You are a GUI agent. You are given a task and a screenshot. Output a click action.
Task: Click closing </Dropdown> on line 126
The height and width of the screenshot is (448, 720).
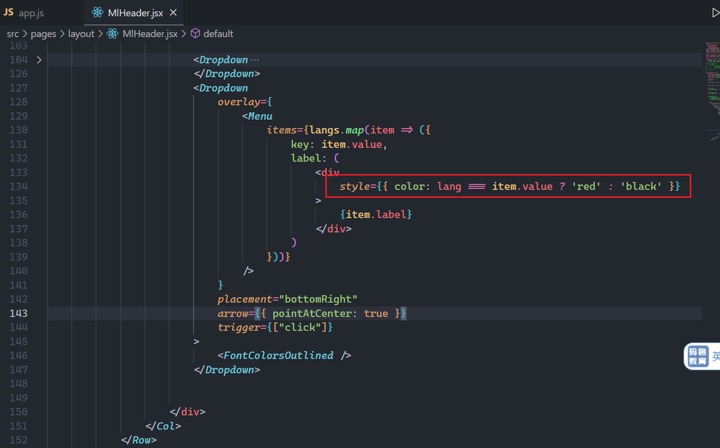[x=227, y=74]
